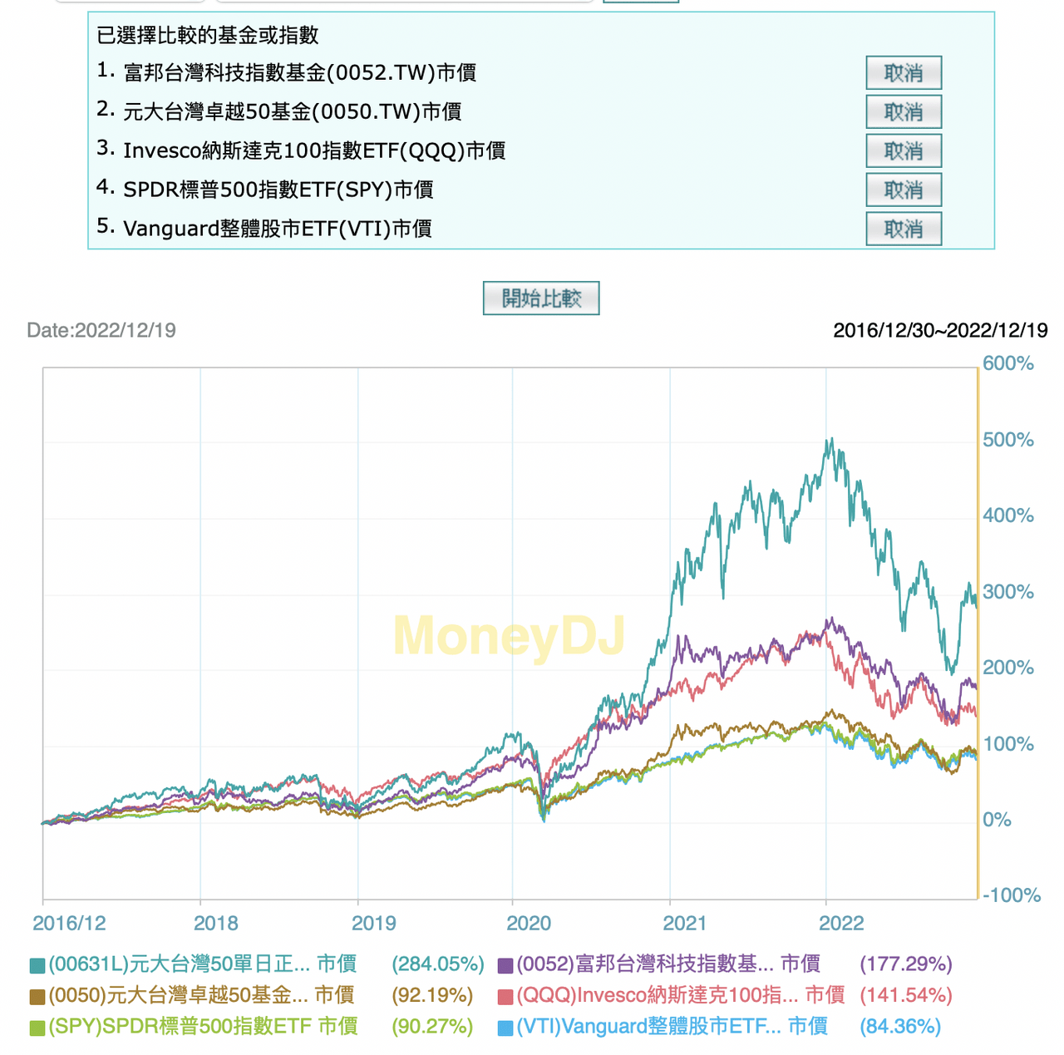The width and height of the screenshot is (1064, 1055).
Task: Click the yellow right edge bar of the chart
Action: pos(978,632)
